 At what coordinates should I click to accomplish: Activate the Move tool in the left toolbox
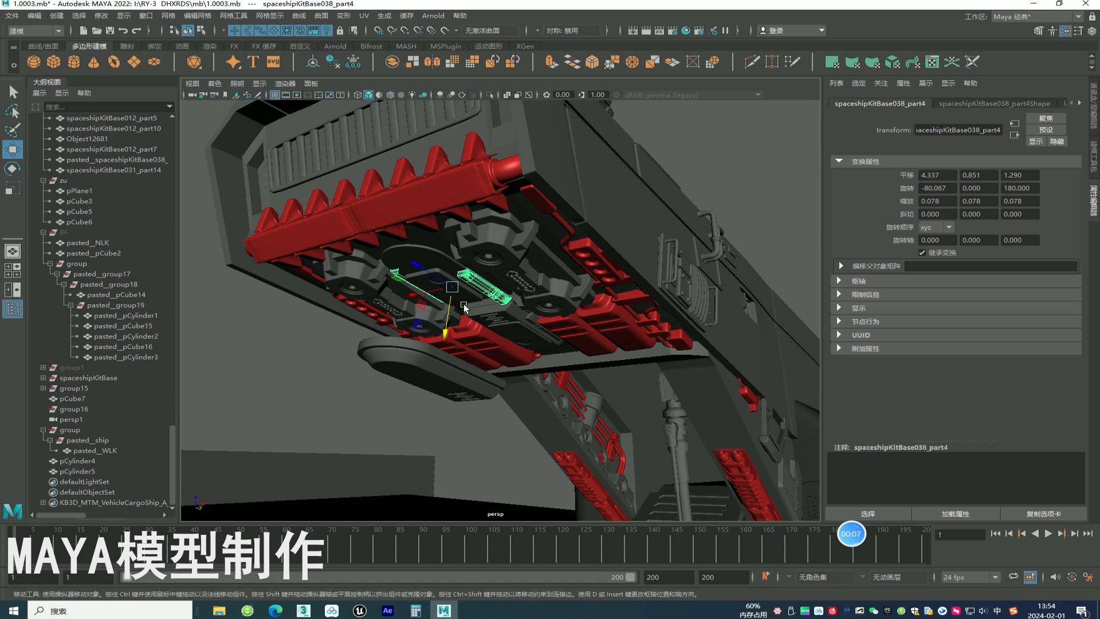point(13,150)
